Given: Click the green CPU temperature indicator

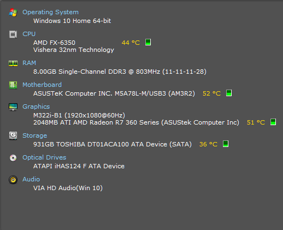Looking at the screenshot, I should 148,42.
